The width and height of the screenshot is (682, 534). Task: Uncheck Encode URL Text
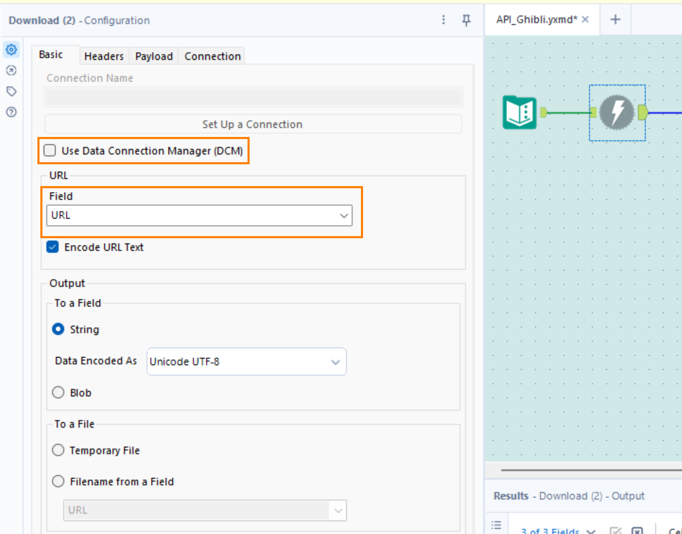pyautogui.click(x=53, y=247)
